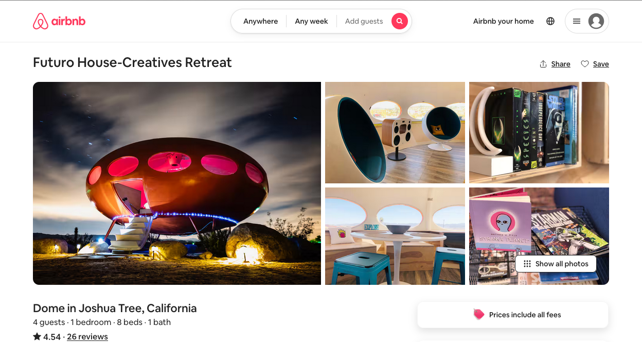This screenshot has height=342, width=642.
Task: Click the Show all photos button
Action: click(556, 264)
